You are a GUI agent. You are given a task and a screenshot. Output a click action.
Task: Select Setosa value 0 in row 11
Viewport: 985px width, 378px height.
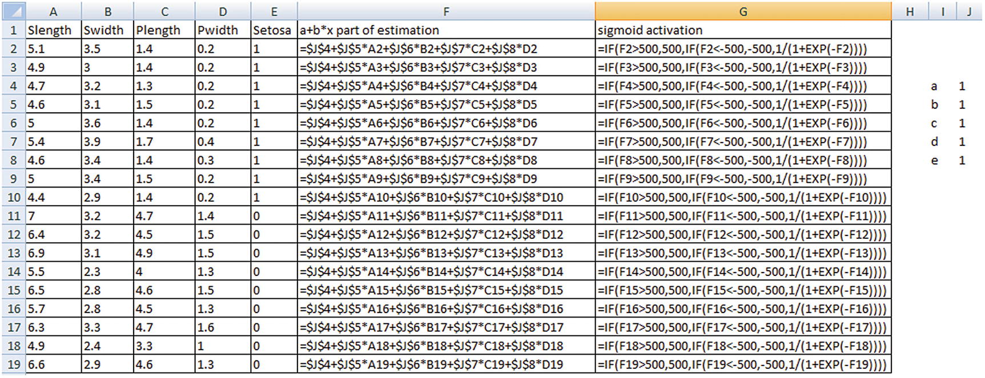pos(274,216)
